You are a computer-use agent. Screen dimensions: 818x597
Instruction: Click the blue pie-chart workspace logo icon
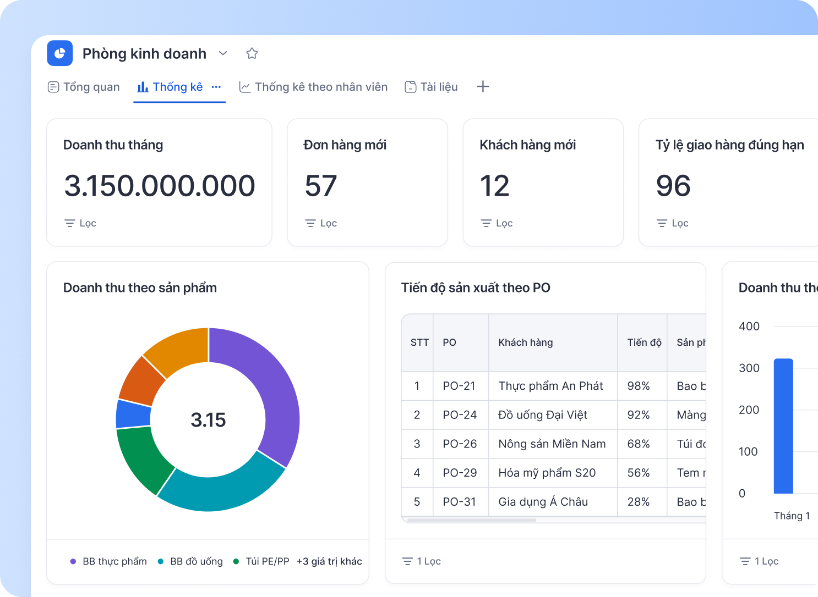[60, 53]
